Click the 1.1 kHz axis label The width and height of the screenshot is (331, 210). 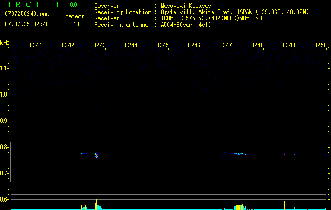4,68
